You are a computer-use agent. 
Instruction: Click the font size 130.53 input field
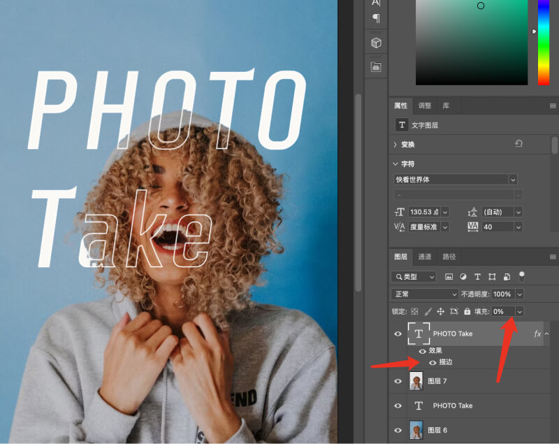424,212
